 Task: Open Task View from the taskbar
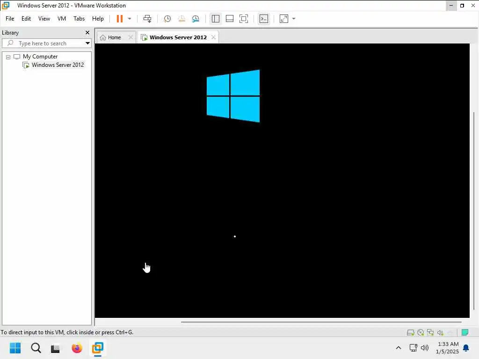pyautogui.click(x=55, y=348)
